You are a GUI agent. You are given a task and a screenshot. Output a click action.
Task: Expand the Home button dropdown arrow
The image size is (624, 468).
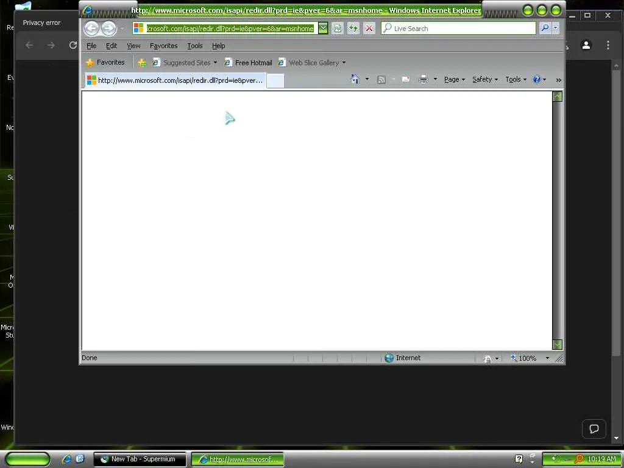[367, 79]
